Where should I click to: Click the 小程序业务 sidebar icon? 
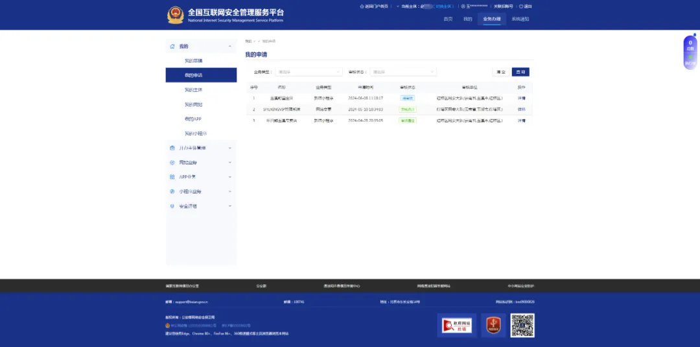172,192
